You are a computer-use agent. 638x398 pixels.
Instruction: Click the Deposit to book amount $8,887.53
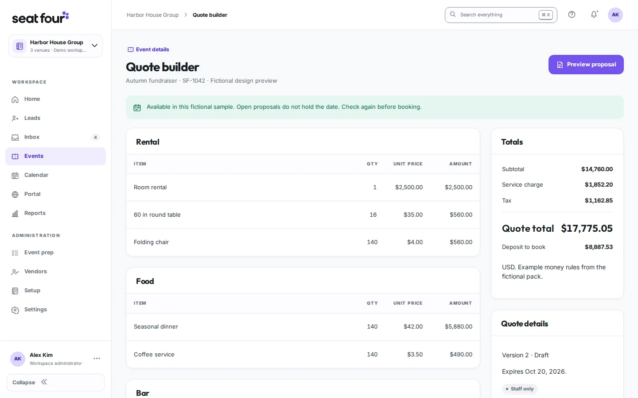[x=599, y=247]
